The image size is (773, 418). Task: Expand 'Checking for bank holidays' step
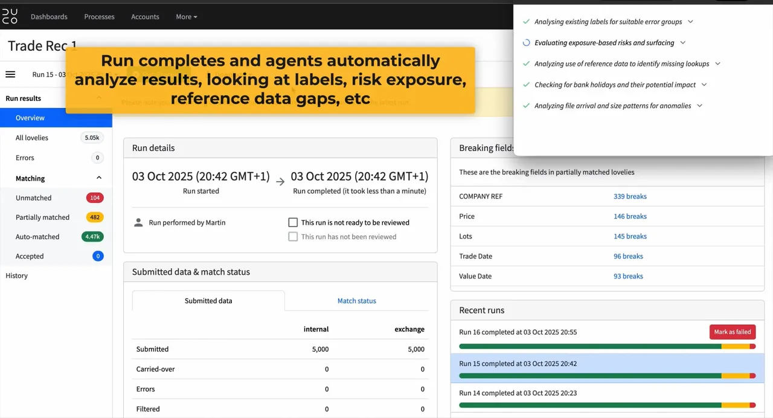coord(704,85)
